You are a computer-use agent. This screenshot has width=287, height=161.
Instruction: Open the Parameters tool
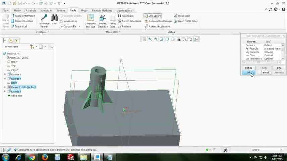[126, 16]
